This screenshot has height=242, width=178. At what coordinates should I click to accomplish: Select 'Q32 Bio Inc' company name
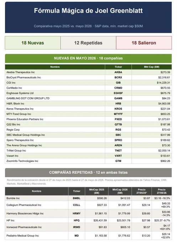tap(13, 125)
